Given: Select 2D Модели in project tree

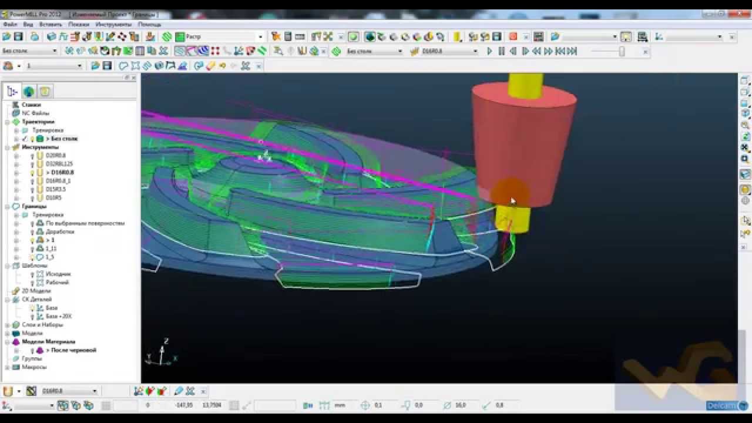Looking at the screenshot, I should [36, 291].
